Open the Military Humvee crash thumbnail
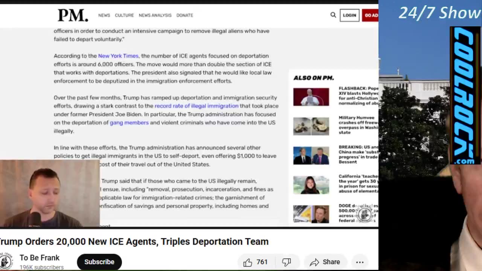The width and height of the screenshot is (482, 271). (x=311, y=126)
